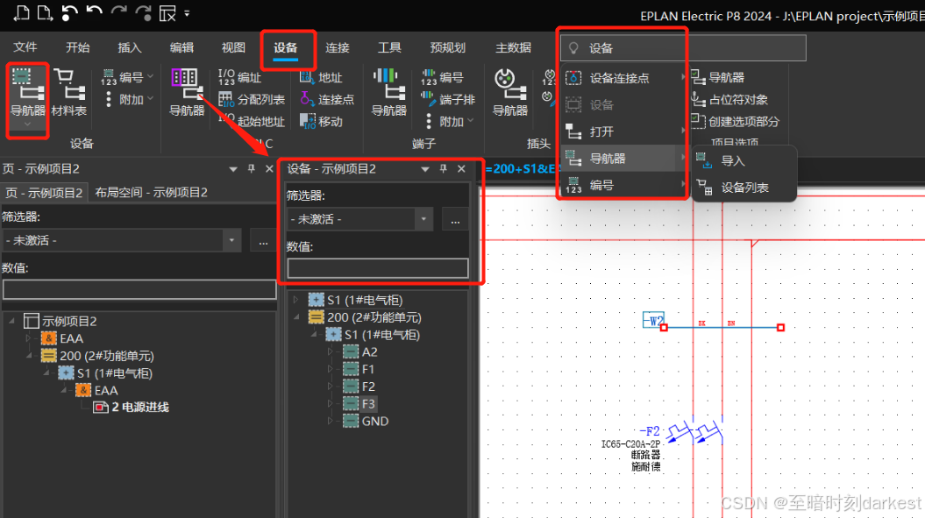The height and width of the screenshot is (518, 925).
Task: Select 编号 in search results menu
Action: tap(623, 185)
